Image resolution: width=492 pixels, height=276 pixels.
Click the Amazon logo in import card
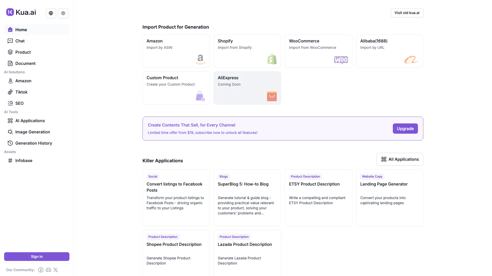tap(200, 60)
